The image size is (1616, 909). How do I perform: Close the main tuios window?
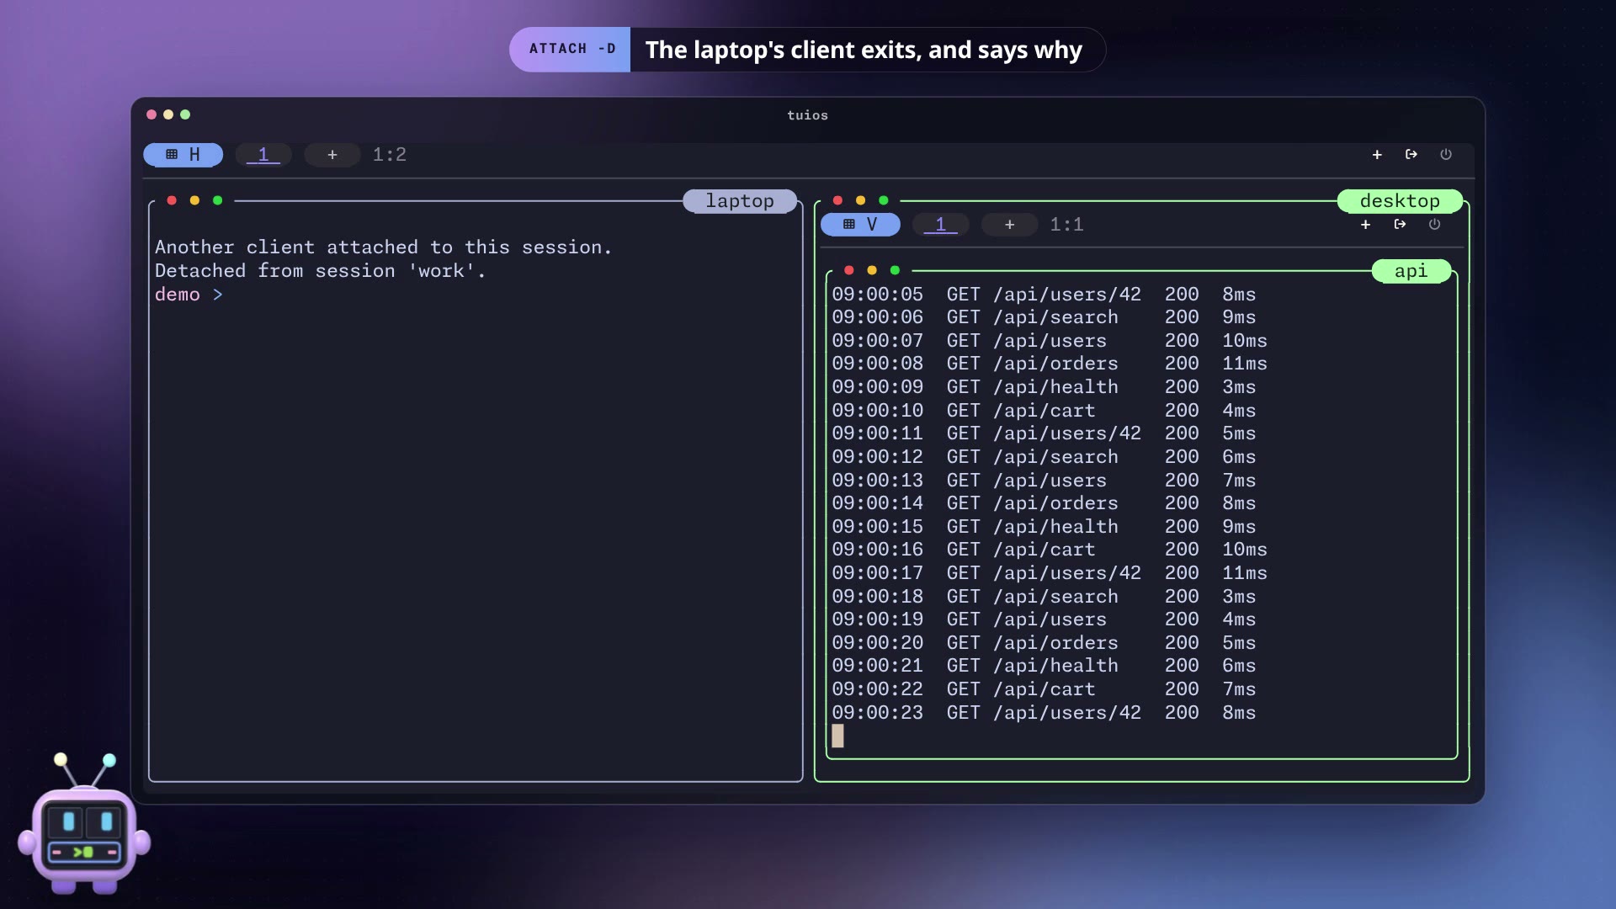151,114
